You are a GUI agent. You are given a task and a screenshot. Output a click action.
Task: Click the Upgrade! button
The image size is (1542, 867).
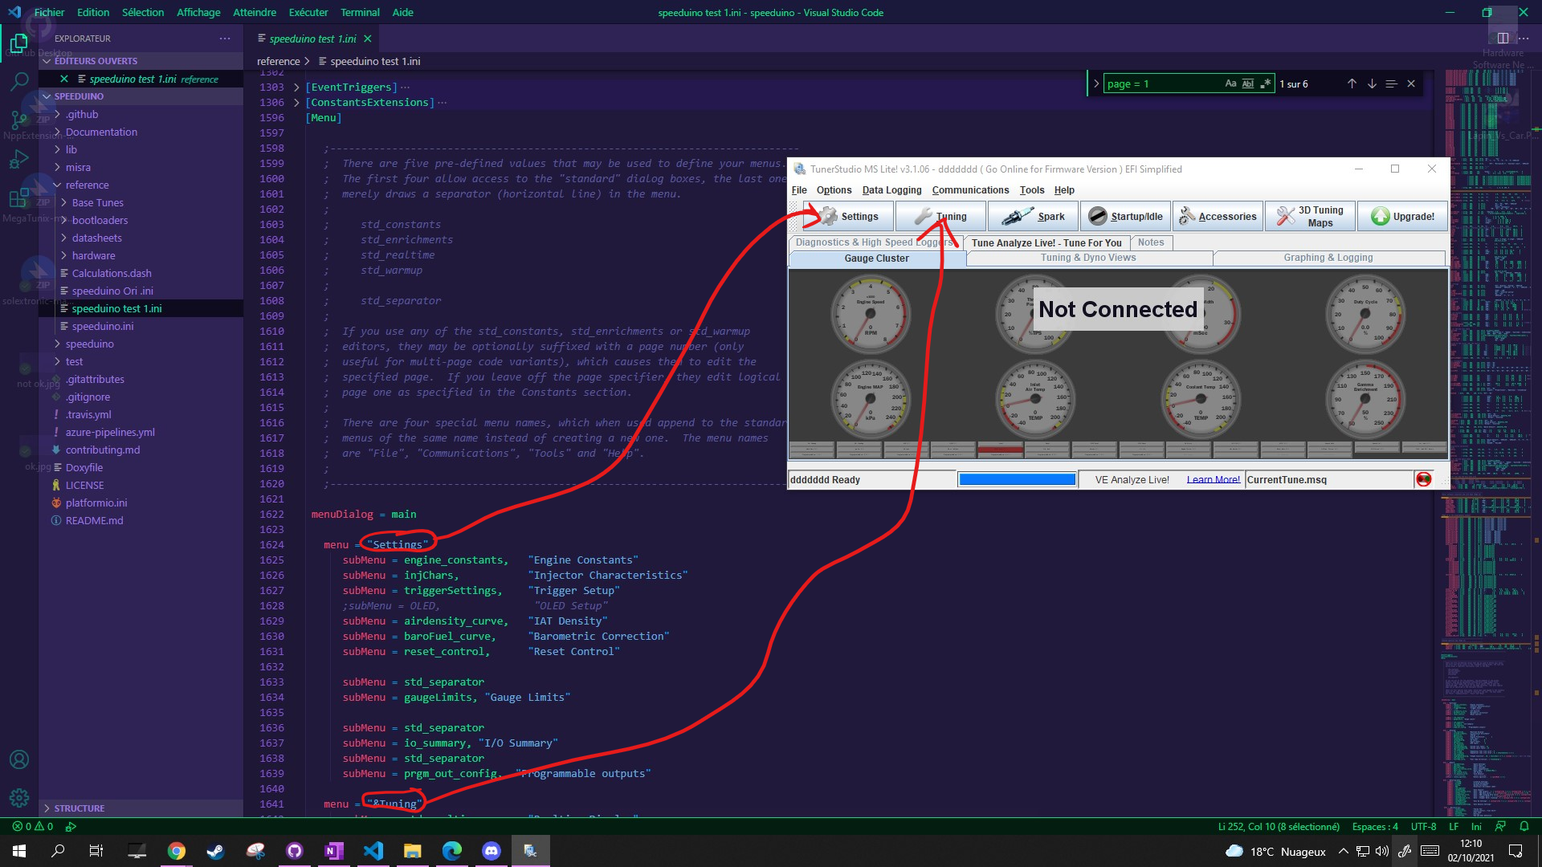click(1402, 217)
